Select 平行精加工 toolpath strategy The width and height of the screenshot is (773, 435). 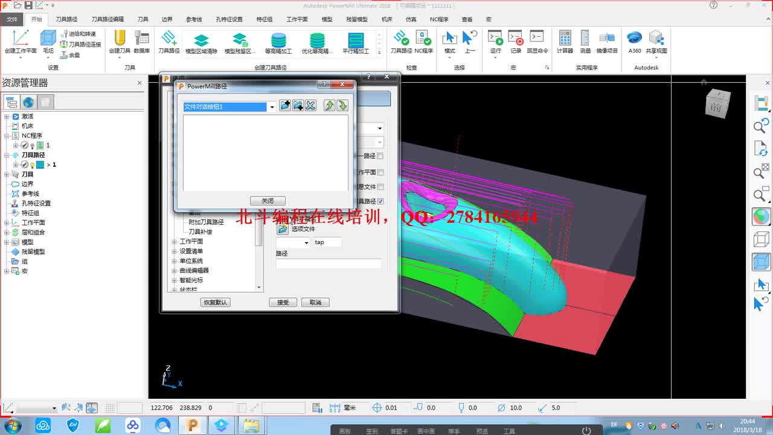356,43
